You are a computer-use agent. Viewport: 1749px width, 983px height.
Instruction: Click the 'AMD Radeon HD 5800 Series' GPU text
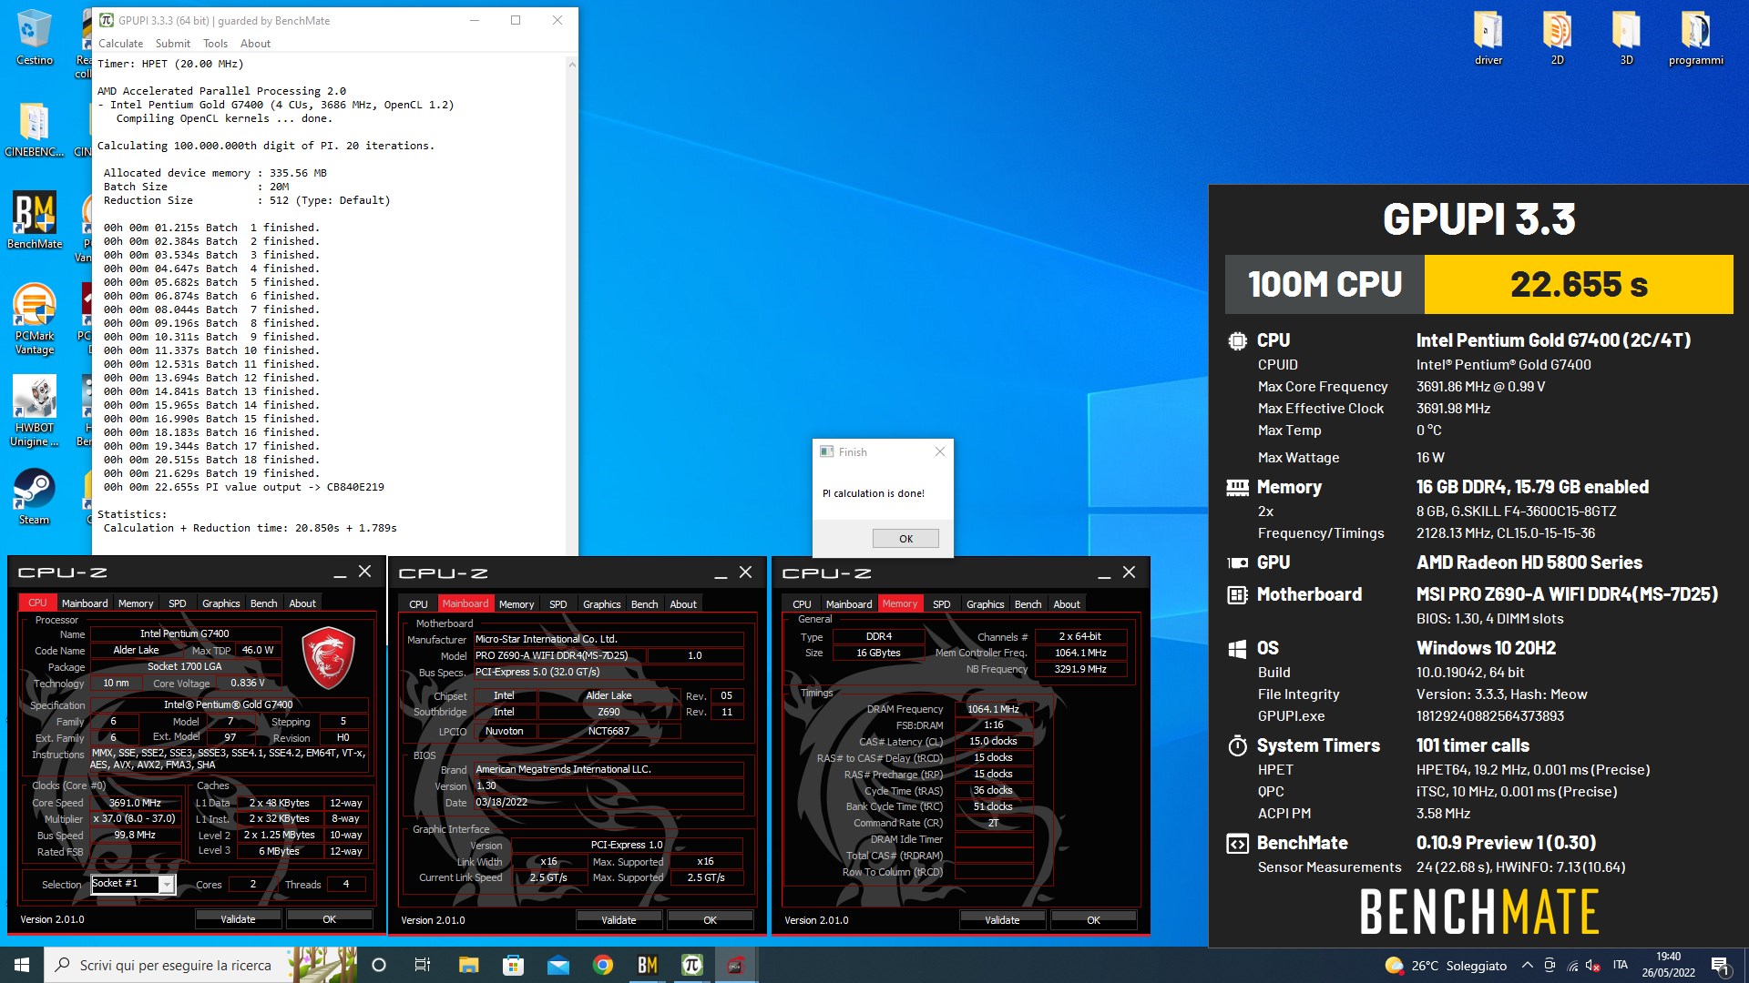pyautogui.click(x=1529, y=562)
